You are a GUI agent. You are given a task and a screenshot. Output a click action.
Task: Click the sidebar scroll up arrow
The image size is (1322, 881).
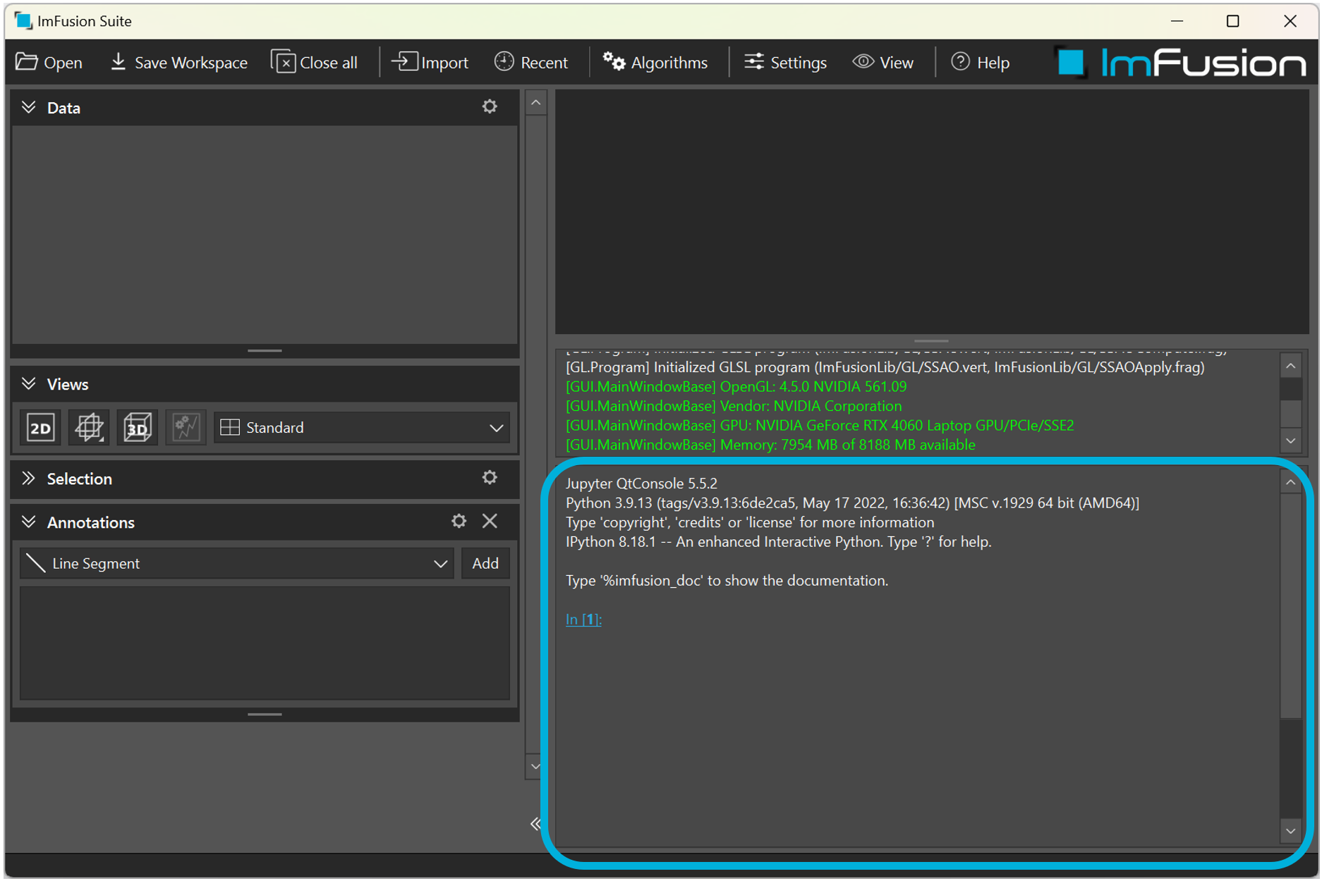click(x=536, y=104)
